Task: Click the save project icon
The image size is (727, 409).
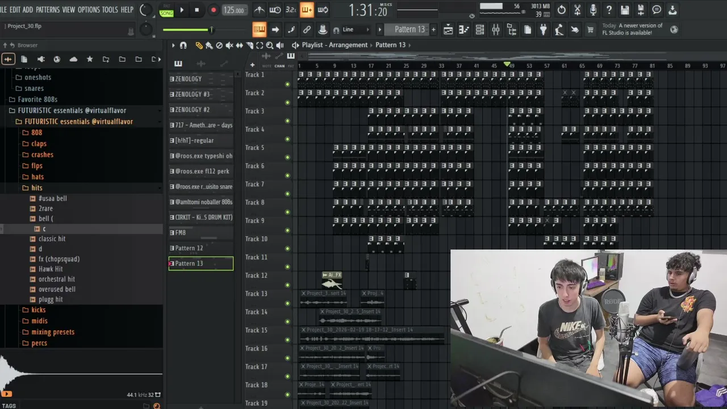Action: (x=625, y=10)
